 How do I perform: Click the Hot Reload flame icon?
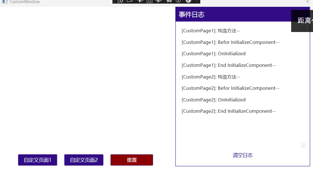[169, 1]
